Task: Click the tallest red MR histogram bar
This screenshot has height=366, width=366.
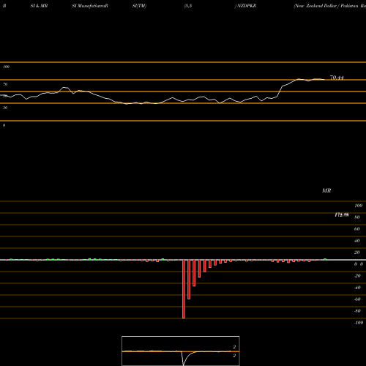Action: pyautogui.click(x=184, y=289)
